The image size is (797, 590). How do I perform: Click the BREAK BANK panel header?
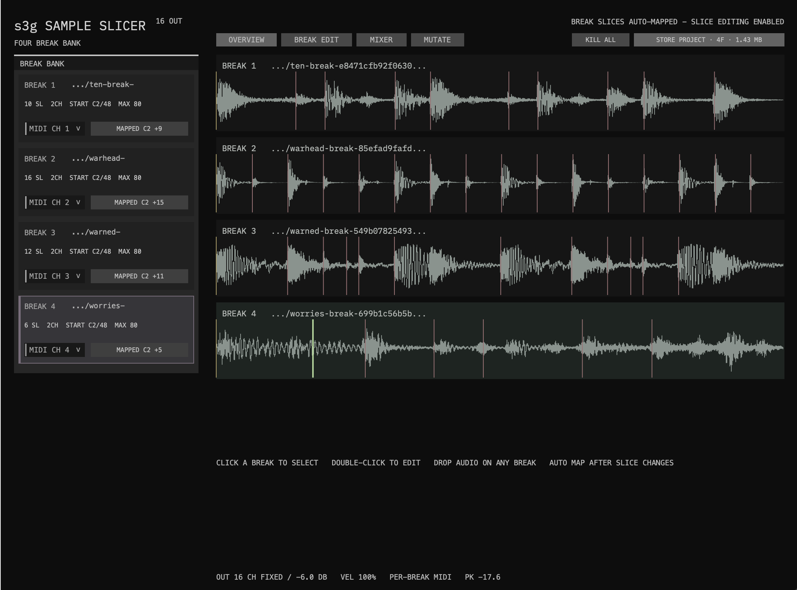pyautogui.click(x=106, y=64)
